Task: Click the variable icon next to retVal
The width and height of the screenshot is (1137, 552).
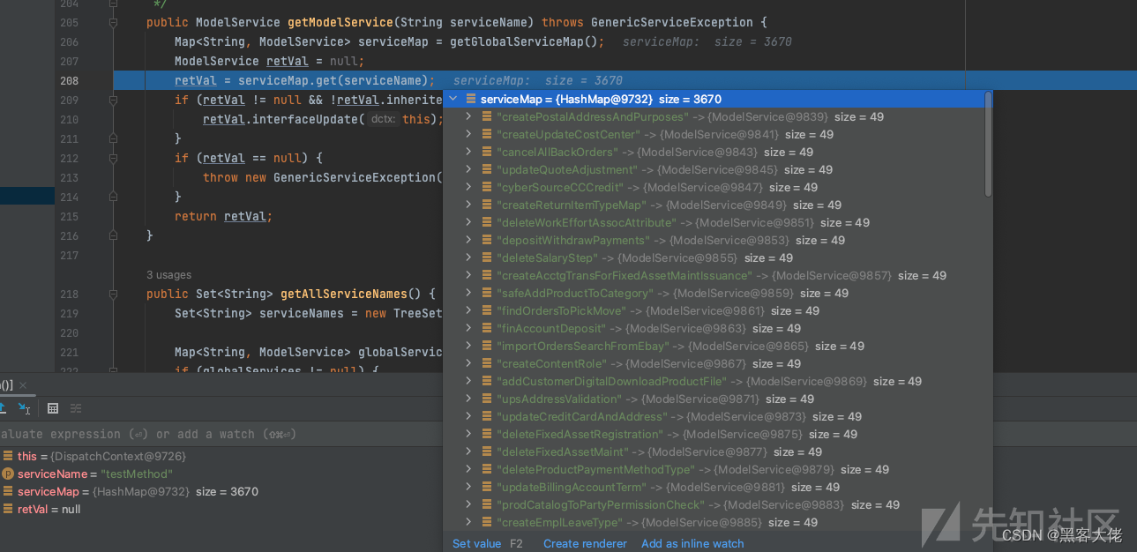Action: (7, 509)
